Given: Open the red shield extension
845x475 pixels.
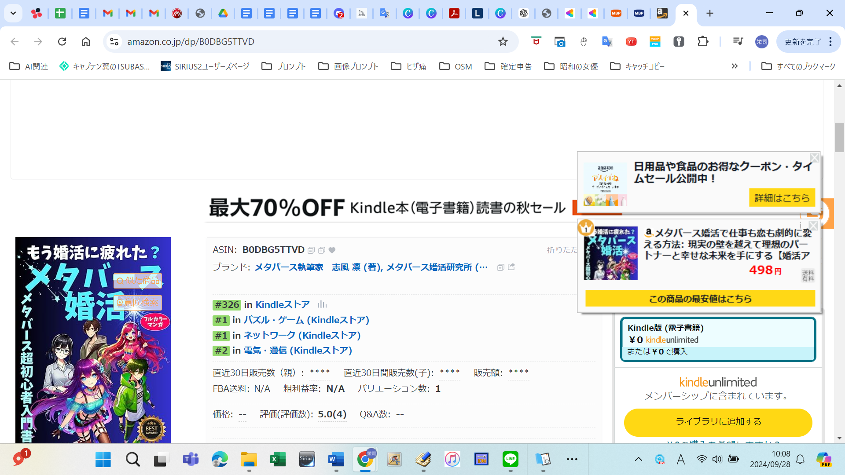Looking at the screenshot, I should [536, 41].
